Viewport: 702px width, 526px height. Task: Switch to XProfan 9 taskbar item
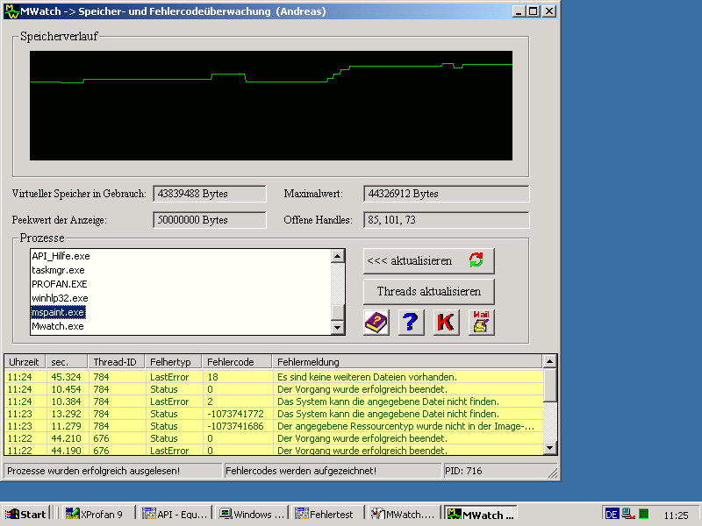pyautogui.click(x=97, y=515)
